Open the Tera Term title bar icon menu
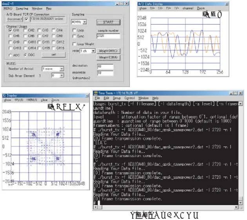247x220 pixels. [95, 93]
